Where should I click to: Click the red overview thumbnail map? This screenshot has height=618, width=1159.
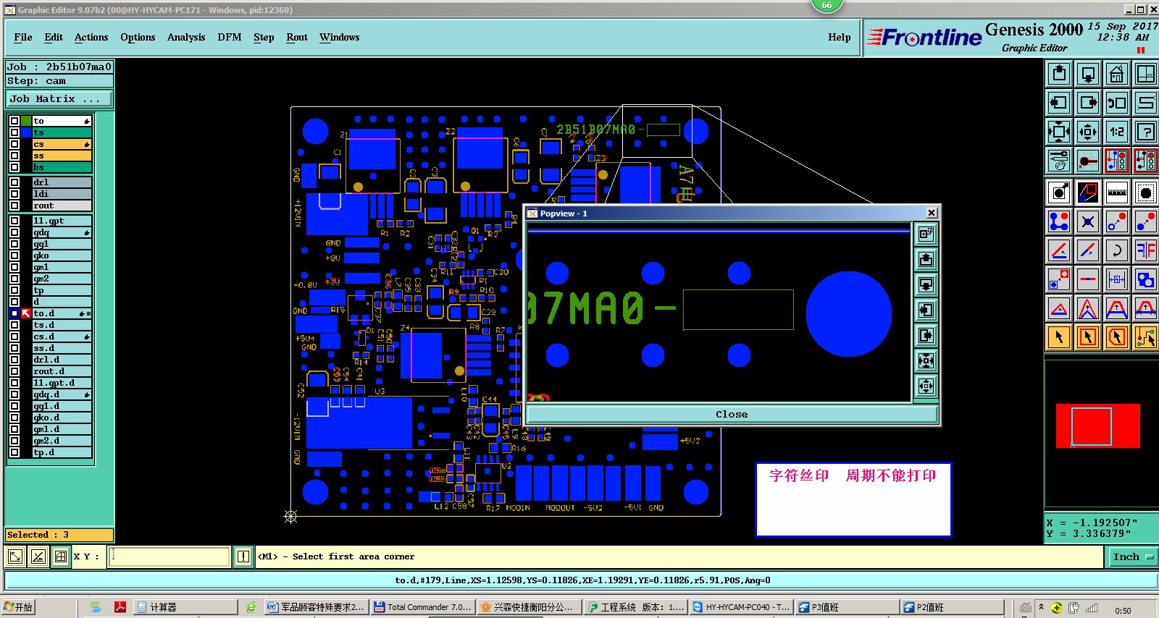point(1097,426)
